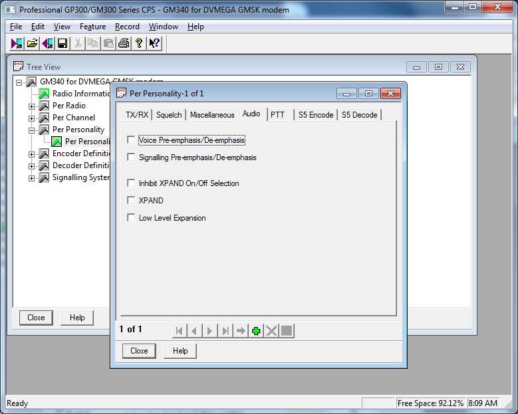
Task: Open the Record menu
Action: [127, 27]
